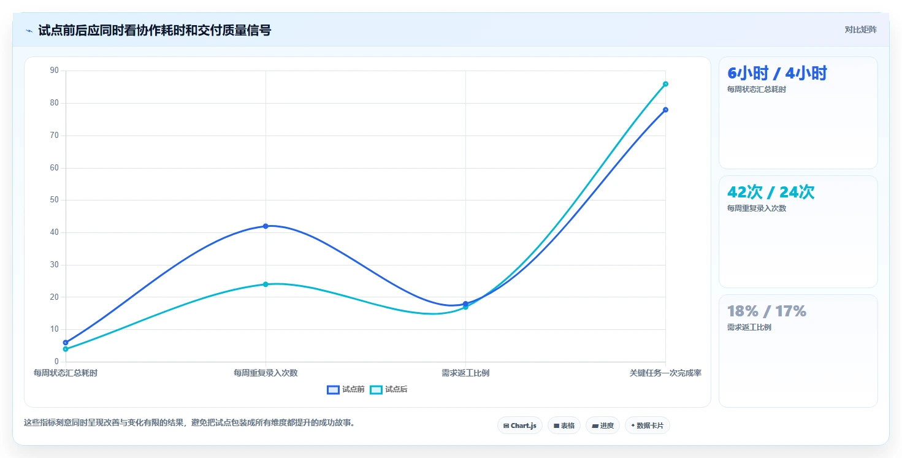Viewport: 902px width, 458px height.
Task: Click the 试点前 data point at 42
Action: (x=266, y=226)
